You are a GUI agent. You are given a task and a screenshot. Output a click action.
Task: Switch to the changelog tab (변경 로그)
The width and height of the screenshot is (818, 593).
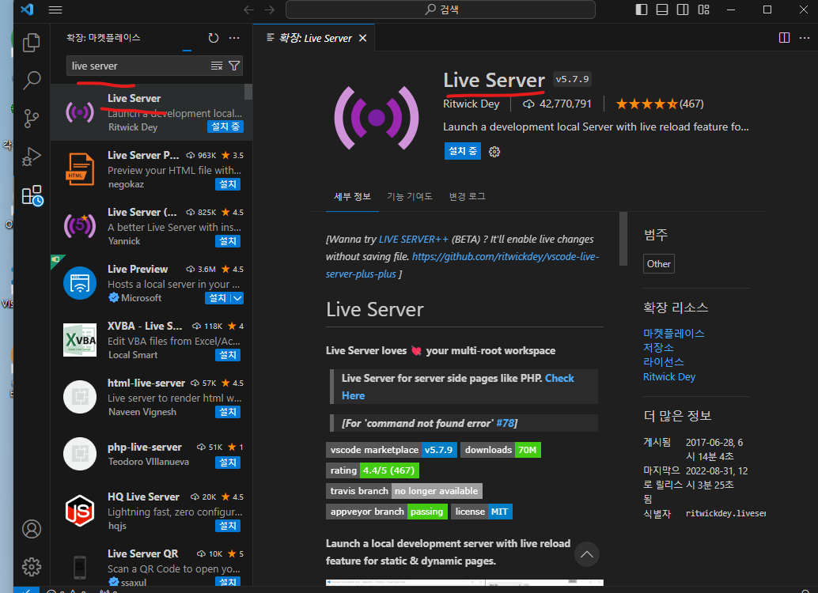pos(468,197)
